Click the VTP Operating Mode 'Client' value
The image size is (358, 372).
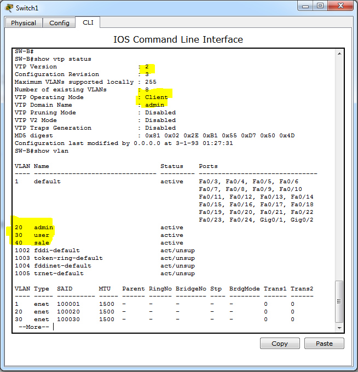156,97
